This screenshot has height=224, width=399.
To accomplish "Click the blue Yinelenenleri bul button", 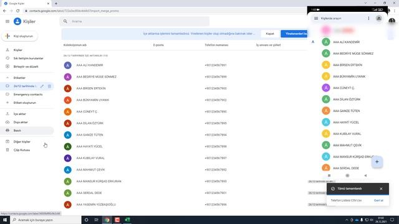I will pyautogui.click(x=294, y=34).
